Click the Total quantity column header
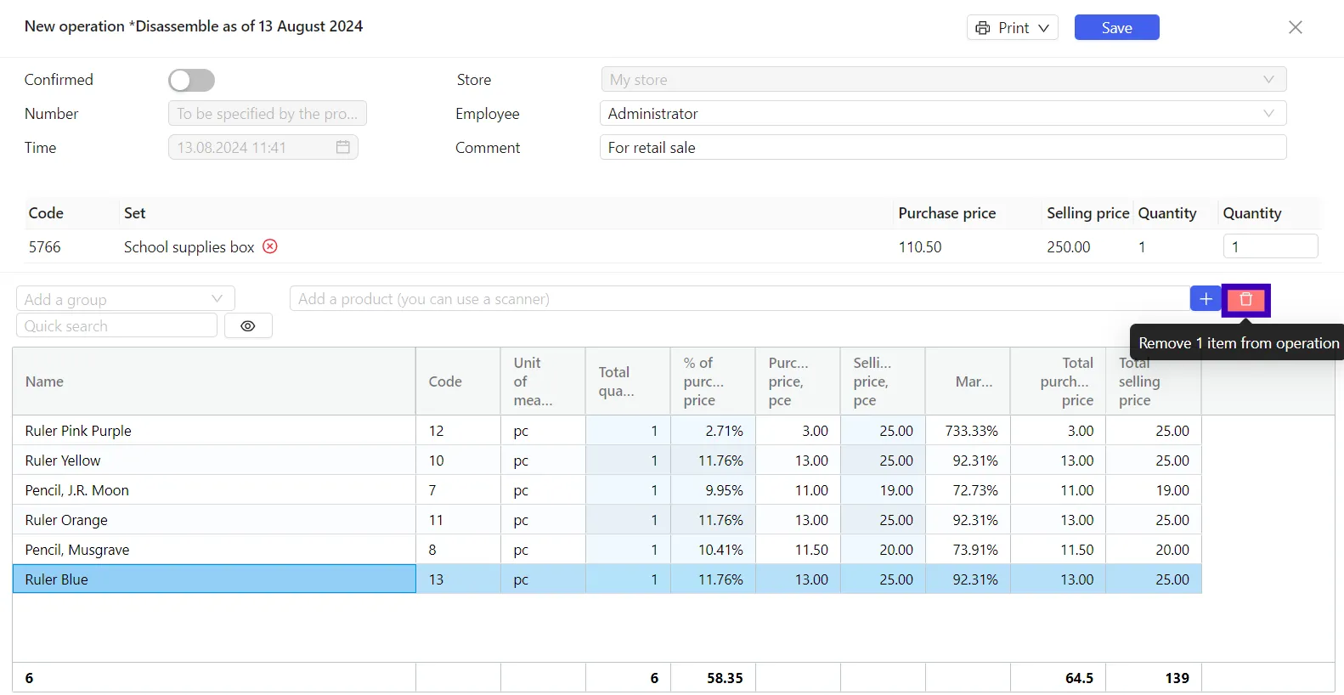This screenshot has height=695, width=1344. click(628, 381)
